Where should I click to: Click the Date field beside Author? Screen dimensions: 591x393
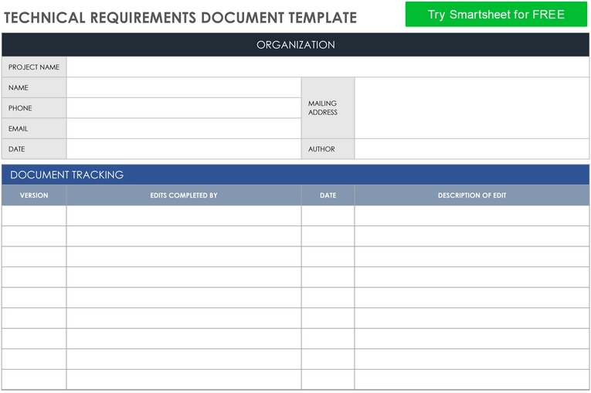click(x=184, y=149)
